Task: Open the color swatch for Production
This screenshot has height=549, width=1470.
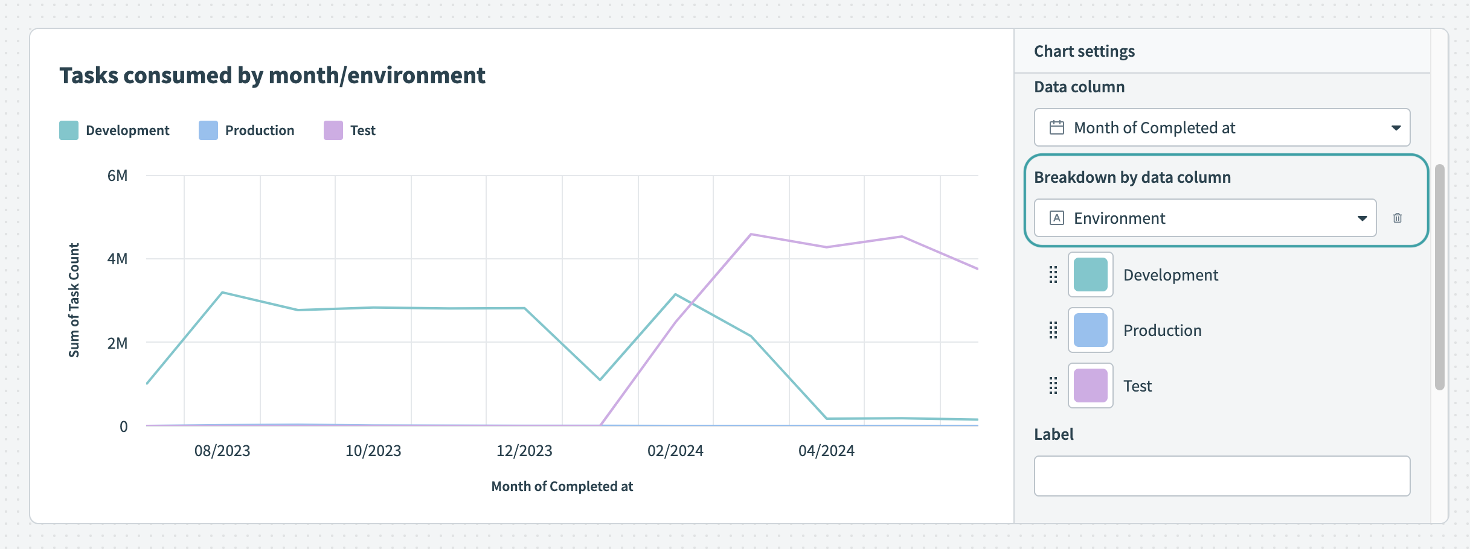Action: 1090,330
